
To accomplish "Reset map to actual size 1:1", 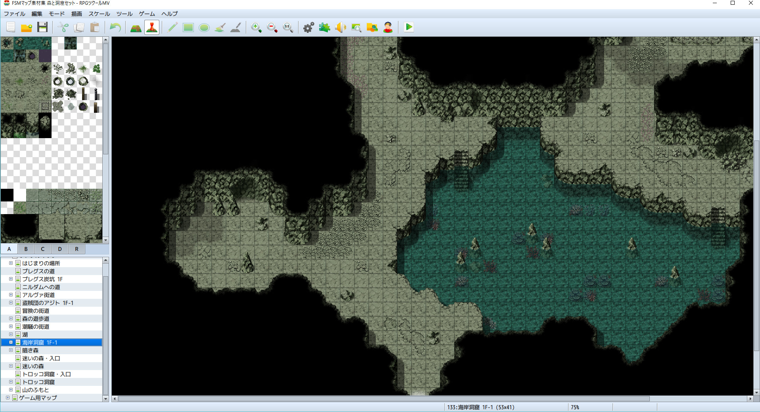I will pos(288,27).
